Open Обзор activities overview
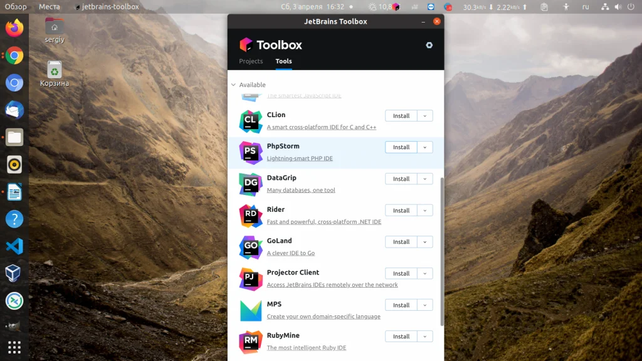 pyautogui.click(x=16, y=6)
